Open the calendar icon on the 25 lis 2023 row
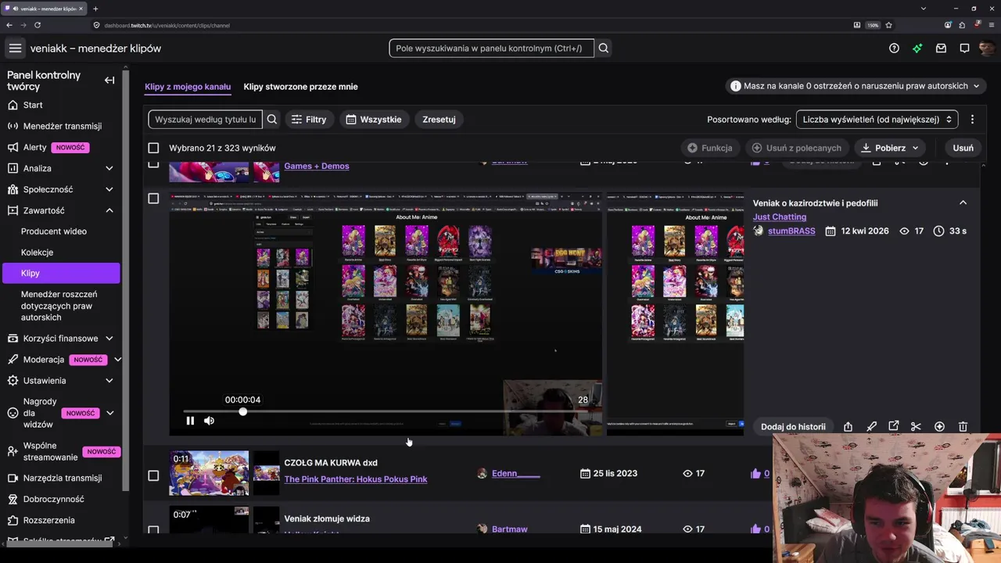 [x=585, y=473]
